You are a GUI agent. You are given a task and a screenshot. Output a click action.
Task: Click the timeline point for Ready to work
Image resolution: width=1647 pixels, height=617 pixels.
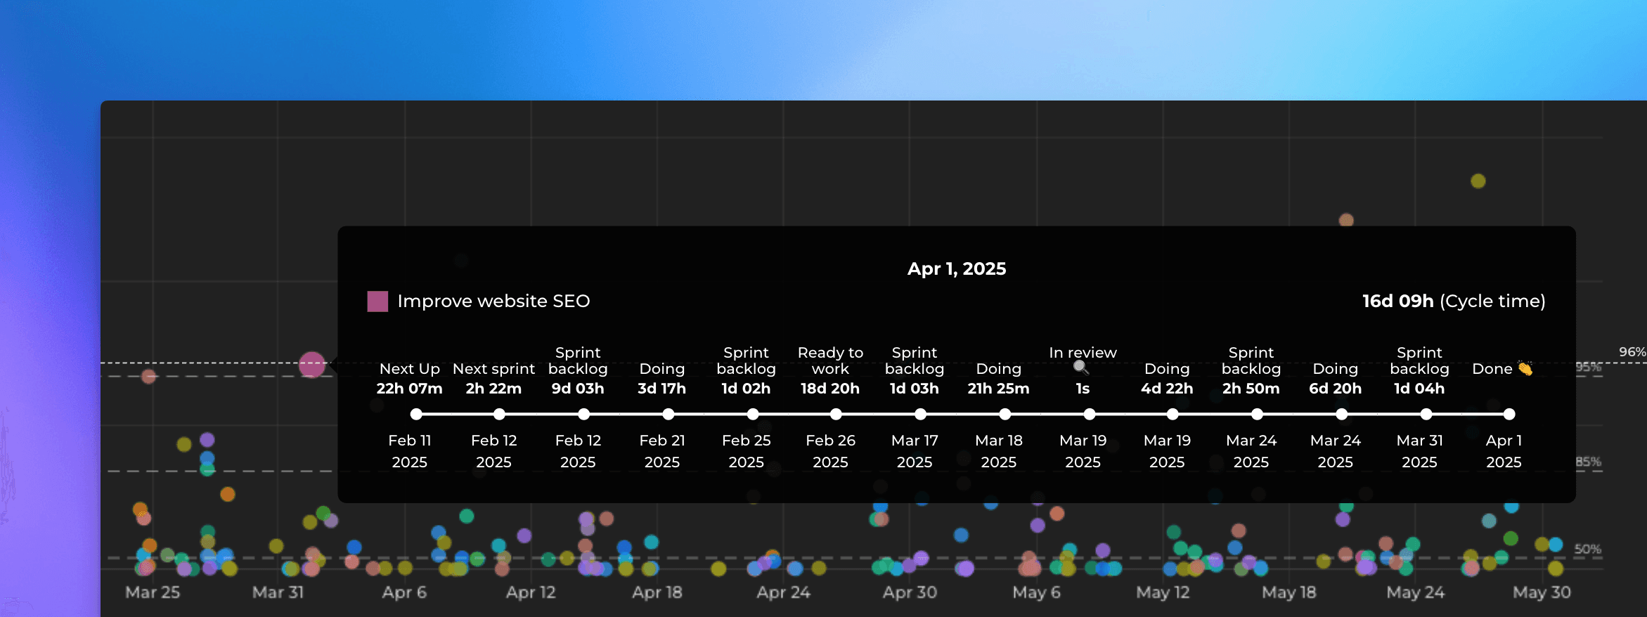pos(836,414)
